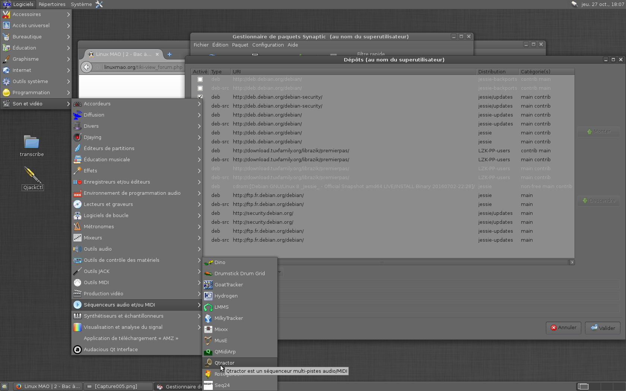Toggle the debian-security deb repository checkbox
Screen dimensions: 626x391
click(x=200, y=97)
